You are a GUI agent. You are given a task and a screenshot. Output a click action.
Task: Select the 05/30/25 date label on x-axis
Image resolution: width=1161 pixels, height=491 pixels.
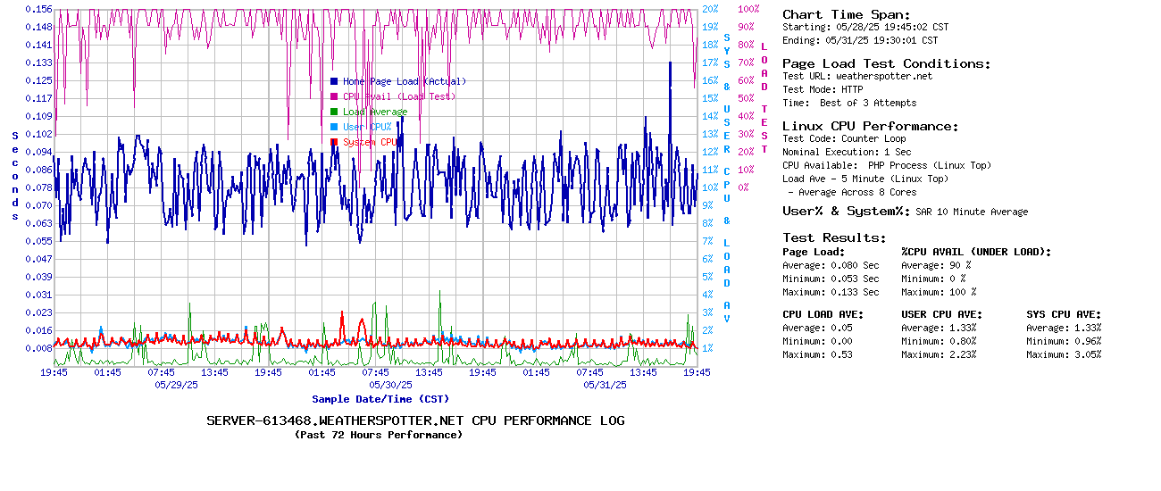coord(391,385)
